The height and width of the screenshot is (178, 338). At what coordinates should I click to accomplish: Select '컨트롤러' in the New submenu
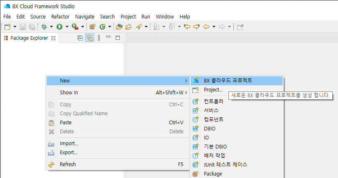[x=213, y=101]
